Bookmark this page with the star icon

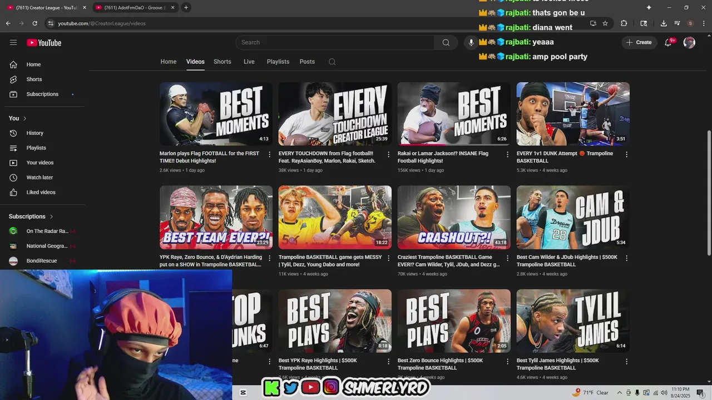(605, 23)
